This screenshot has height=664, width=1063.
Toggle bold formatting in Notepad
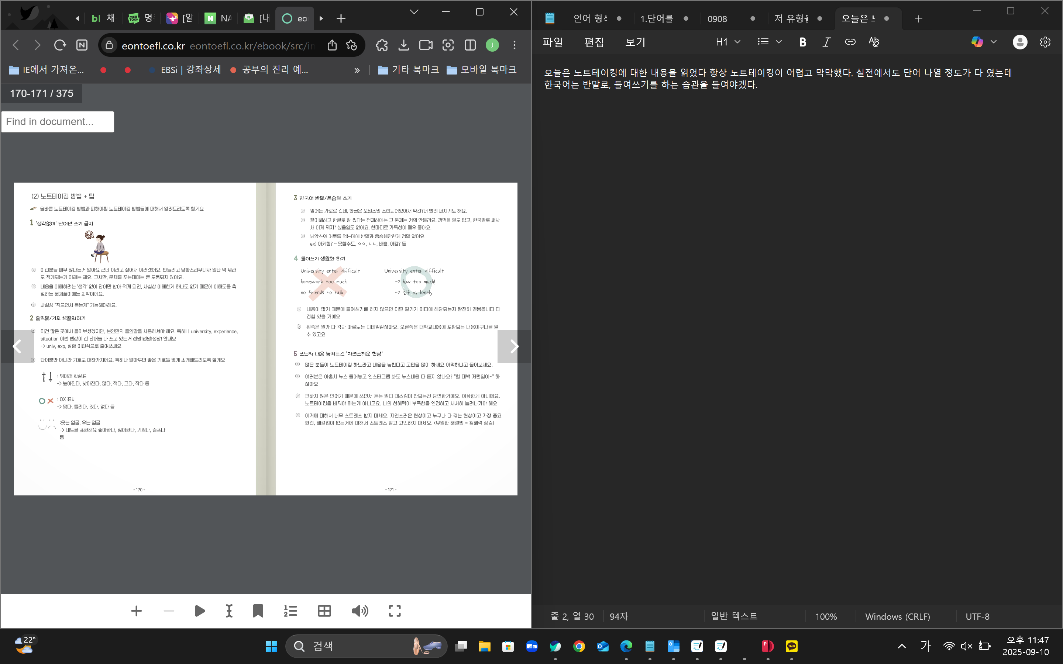click(x=802, y=42)
